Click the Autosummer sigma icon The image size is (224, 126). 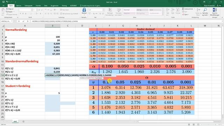[x=183, y=9]
